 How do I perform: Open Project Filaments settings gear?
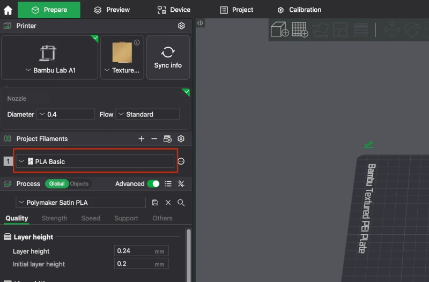(x=181, y=139)
